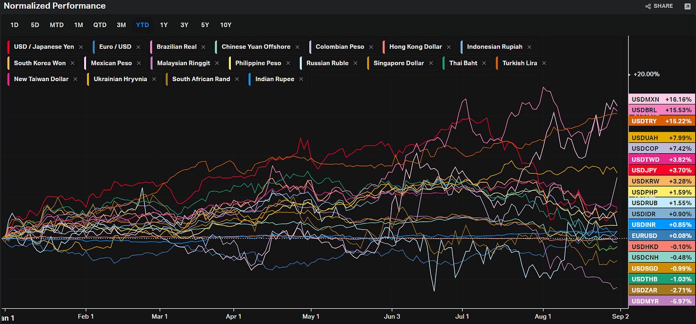The image size is (696, 324).
Task: Select the 5D time range
Action: click(x=35, y=25)
